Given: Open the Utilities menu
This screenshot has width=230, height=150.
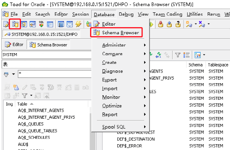Looking at the screenshot, I should pos(194,14).
